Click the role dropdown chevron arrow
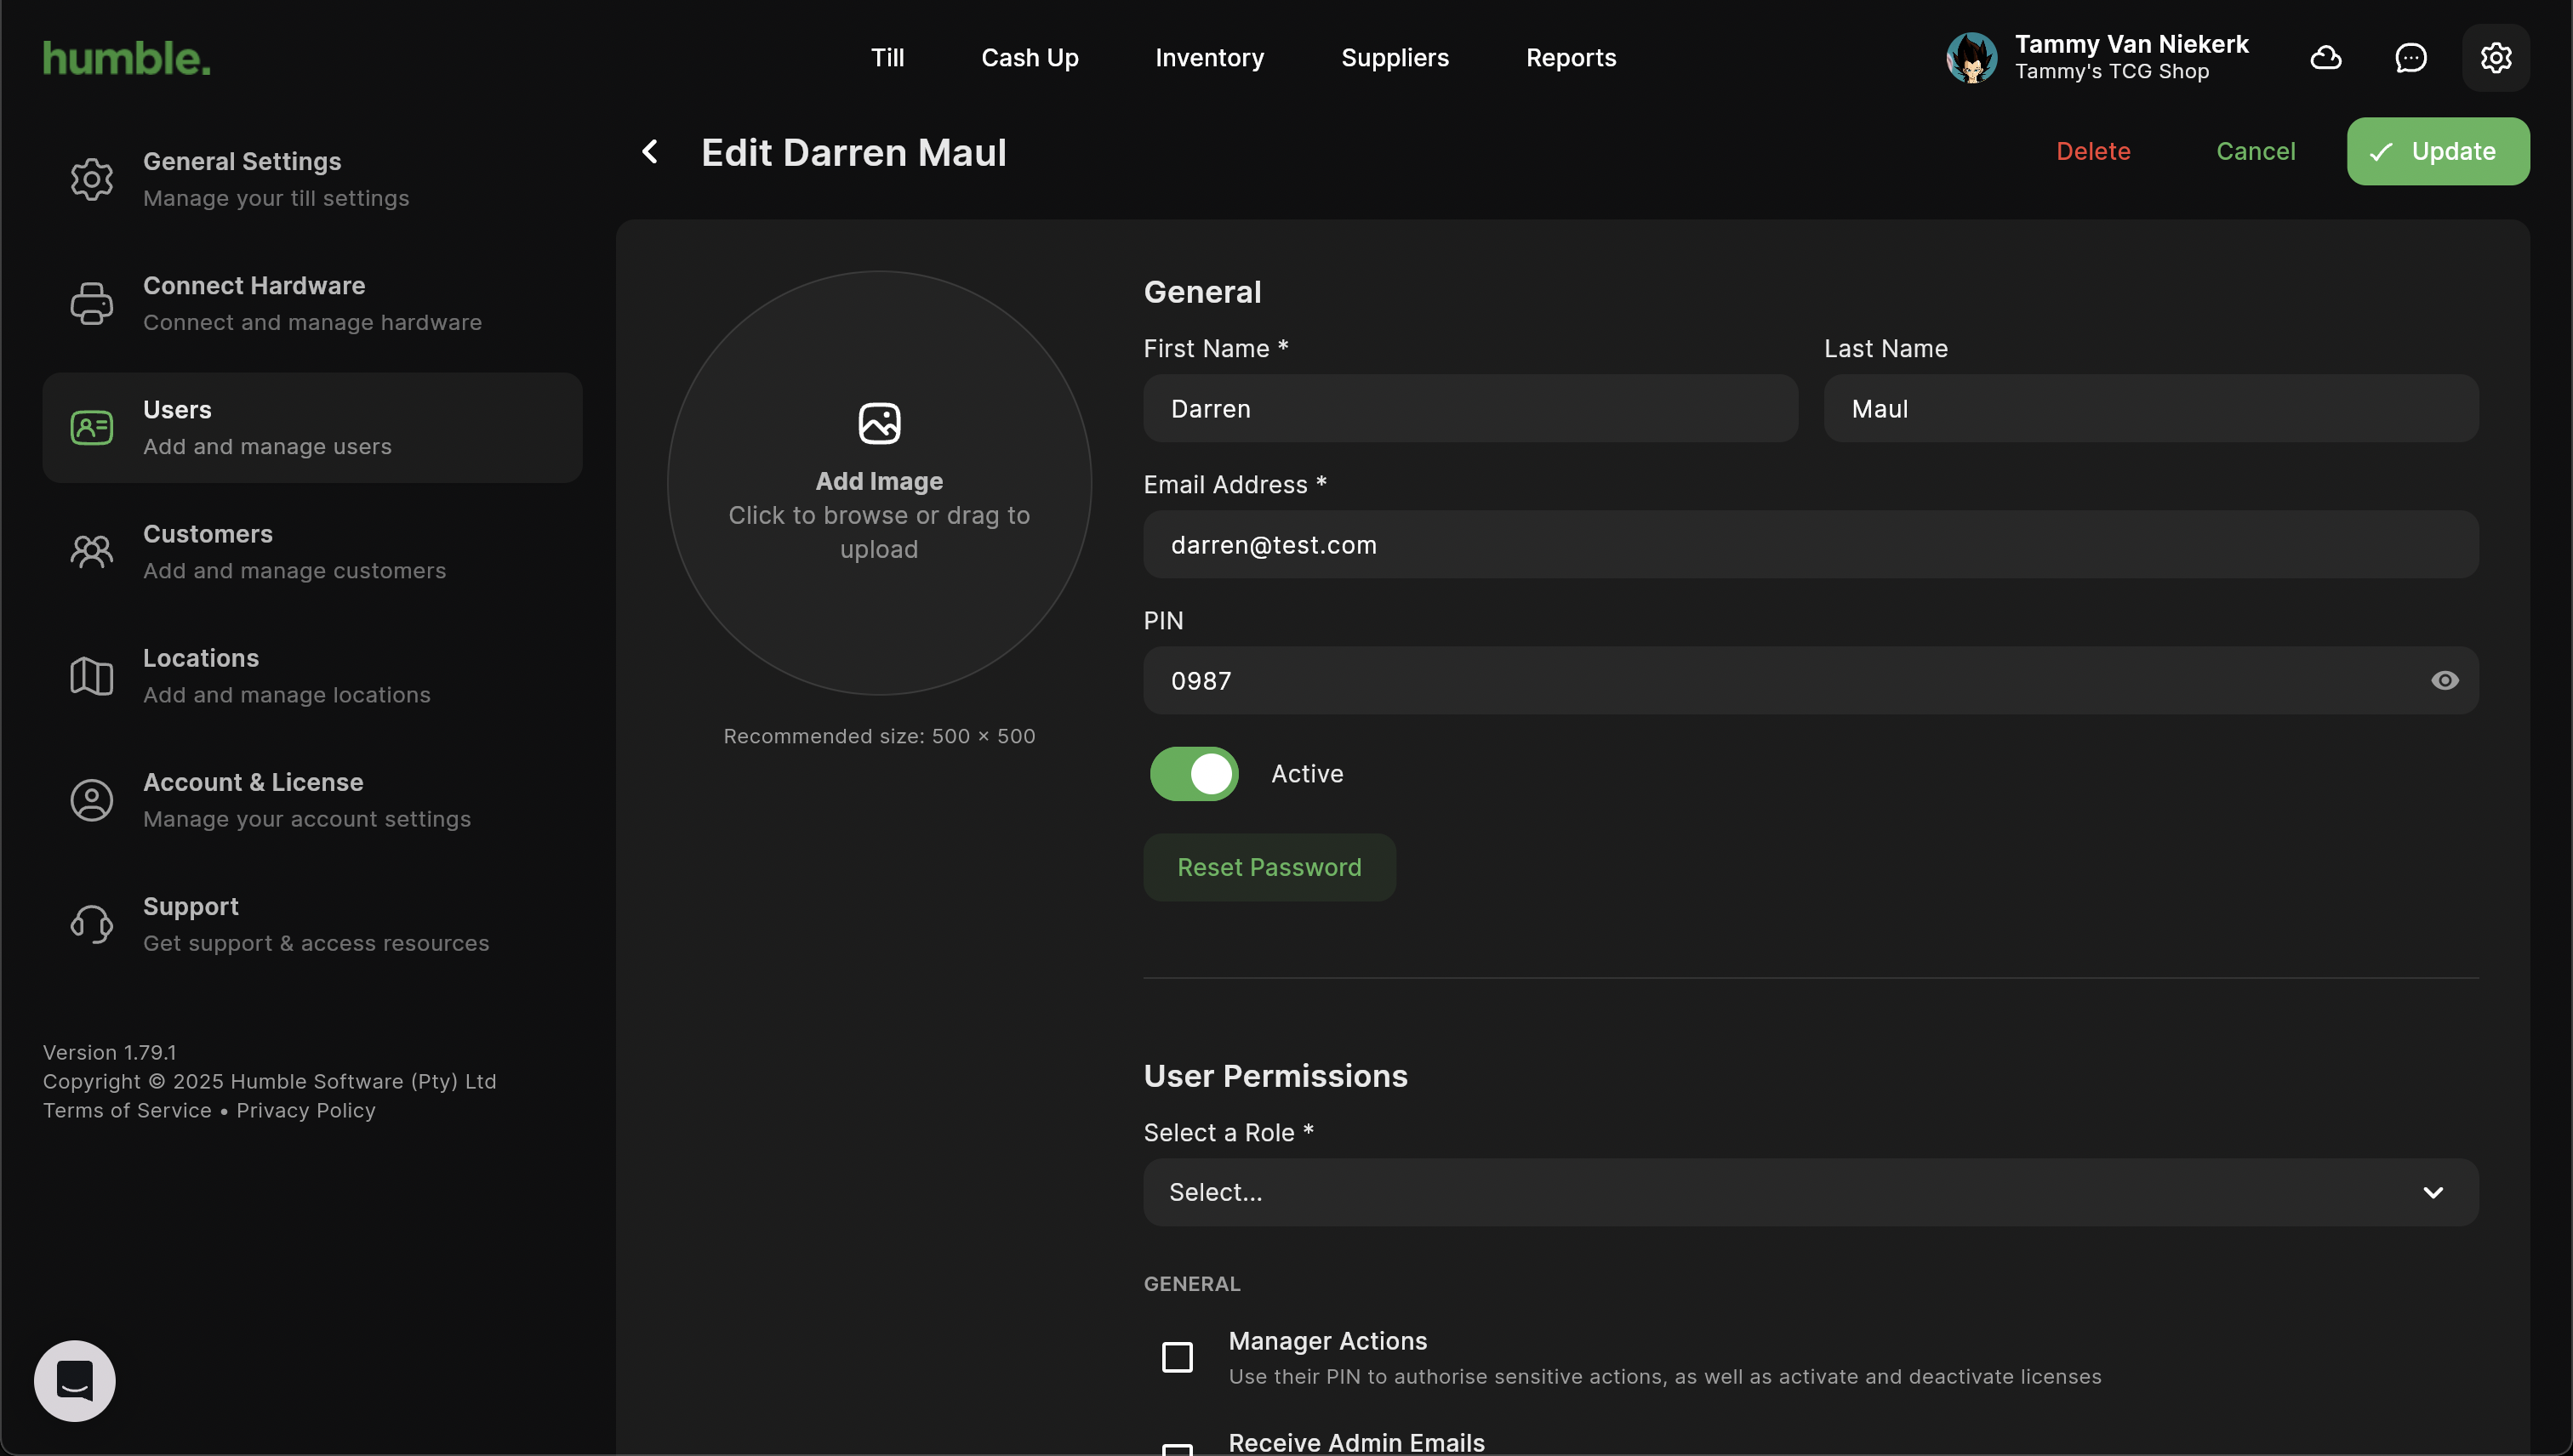 pyautogui.click(x=2433, y=1192)
